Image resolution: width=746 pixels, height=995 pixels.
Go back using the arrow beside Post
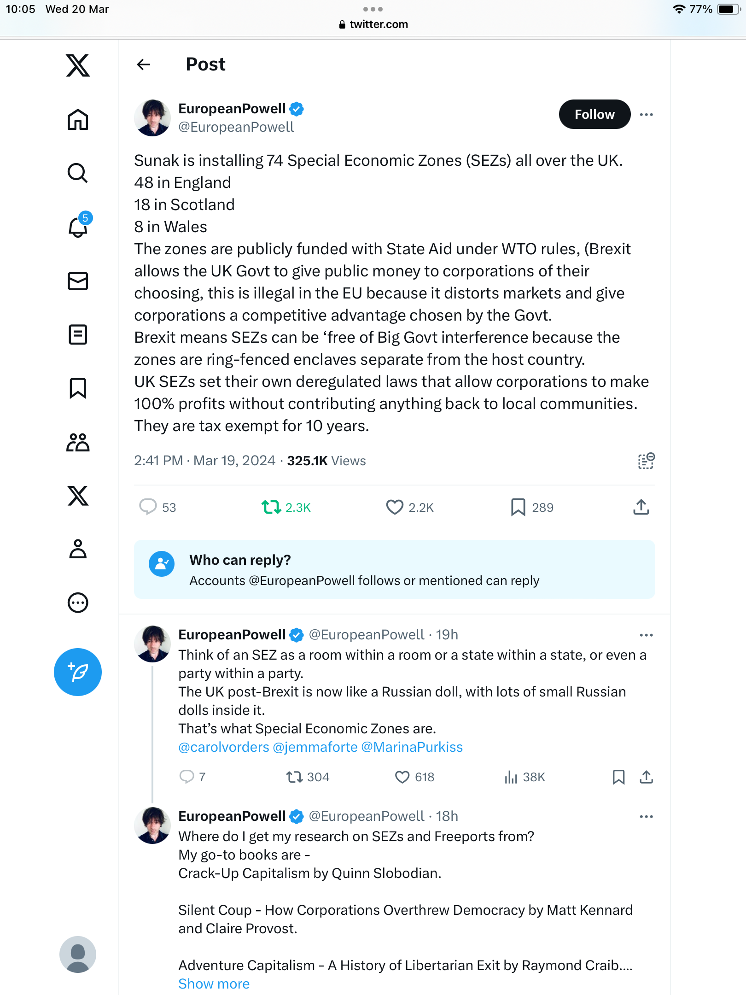tap(144, 64)
